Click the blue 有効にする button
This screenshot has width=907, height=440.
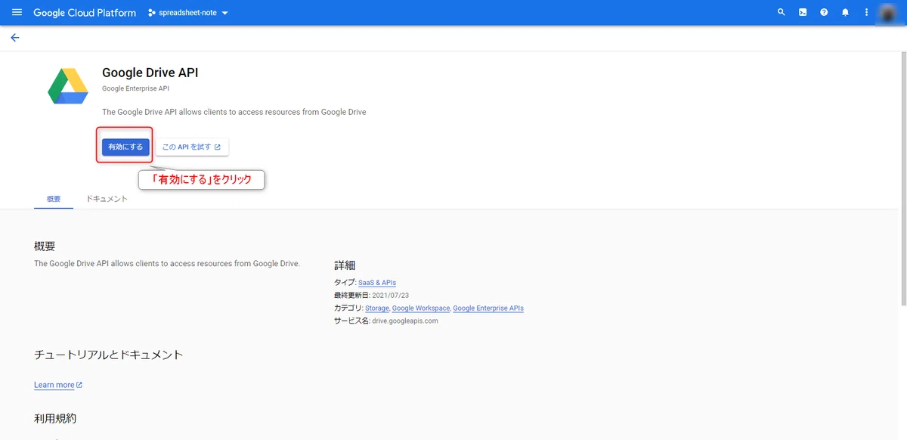point(125,147)
